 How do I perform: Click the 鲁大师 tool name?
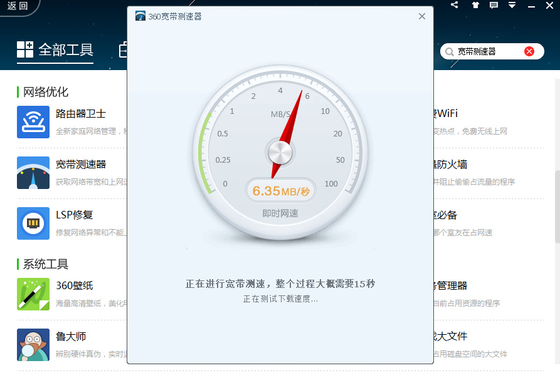coord(71,336)
